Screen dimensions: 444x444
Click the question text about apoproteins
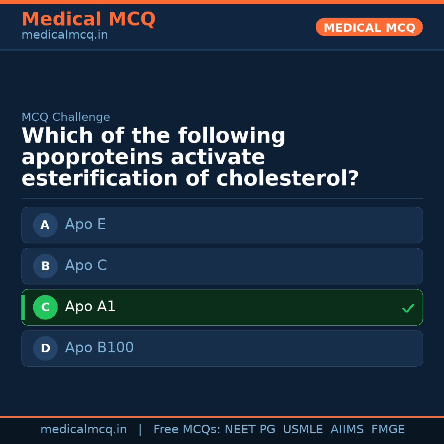[190, 157]
